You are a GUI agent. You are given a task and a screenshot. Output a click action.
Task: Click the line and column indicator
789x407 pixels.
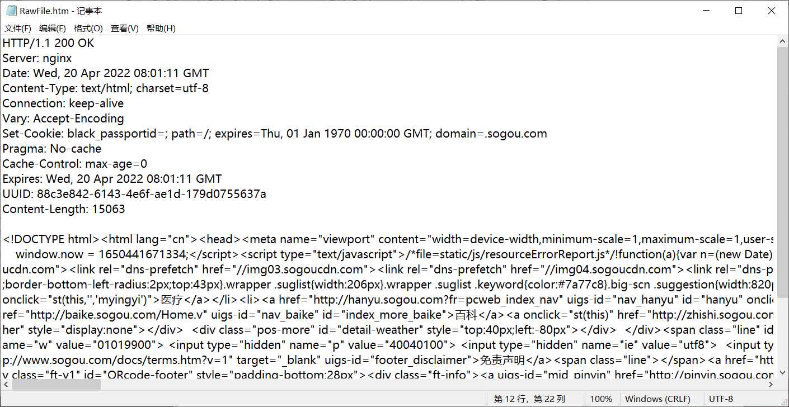pos(529,399)
